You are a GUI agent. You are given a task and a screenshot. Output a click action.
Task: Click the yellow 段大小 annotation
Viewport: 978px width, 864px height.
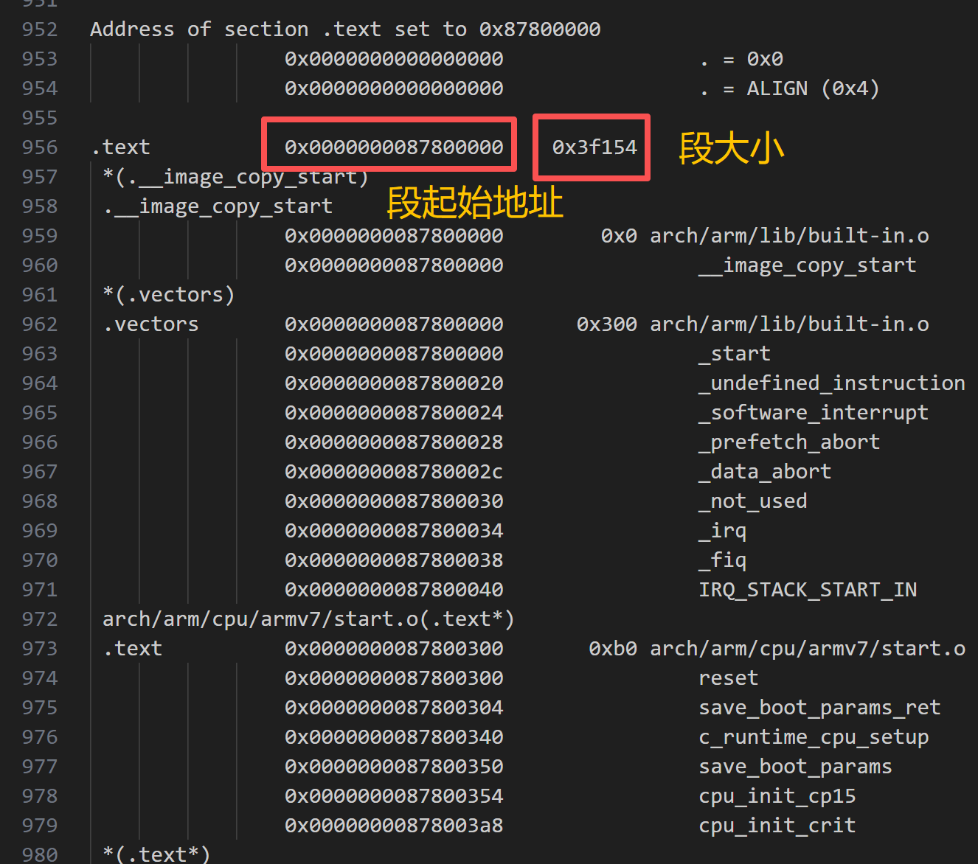730,148
